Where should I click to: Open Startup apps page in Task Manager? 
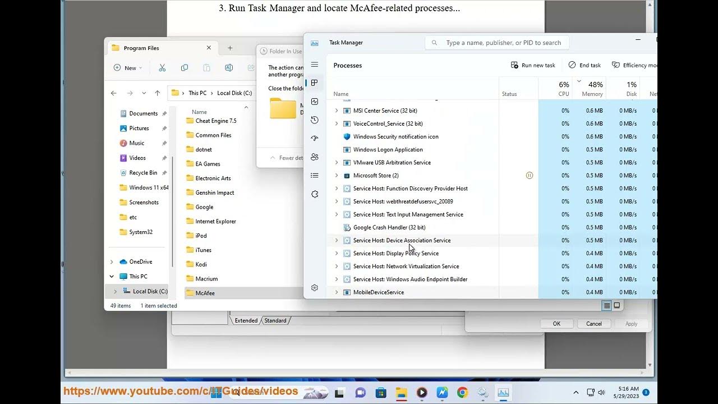[x=314, y=139]
